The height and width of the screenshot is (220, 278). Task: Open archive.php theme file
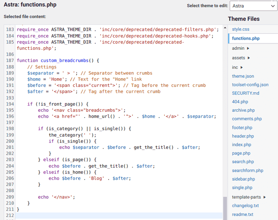click(243, 110)
